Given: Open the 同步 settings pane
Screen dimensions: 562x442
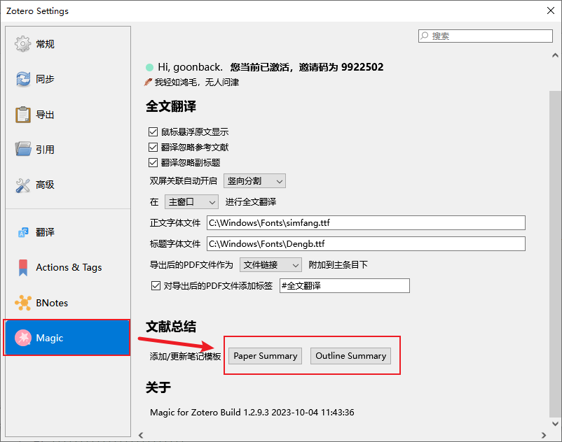Looking at the screenshot, I should (x=68, y=79).
